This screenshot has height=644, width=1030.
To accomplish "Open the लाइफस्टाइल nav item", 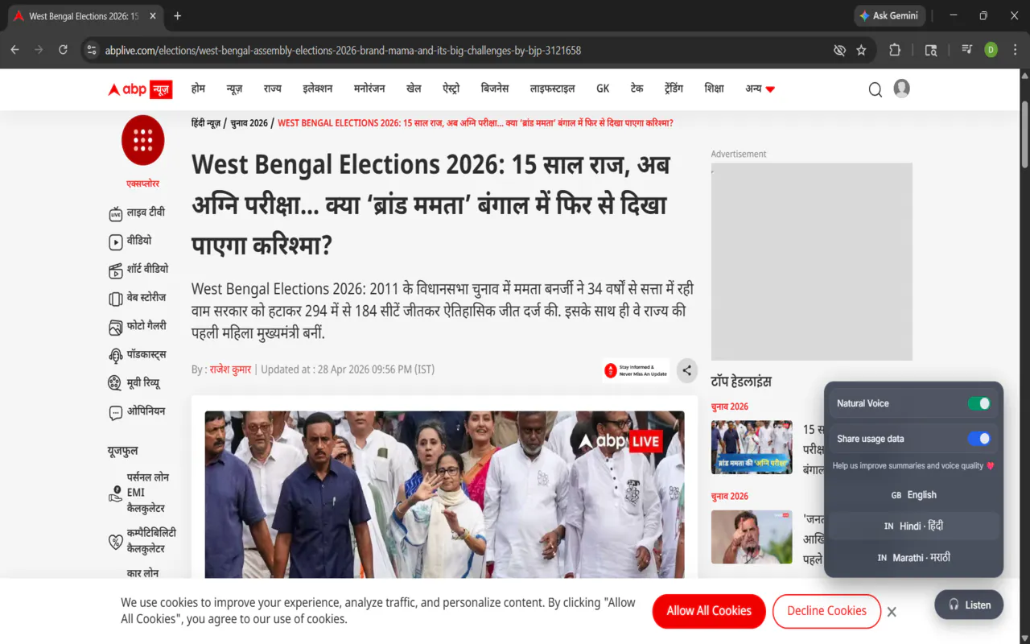I will tap(552, 89).
